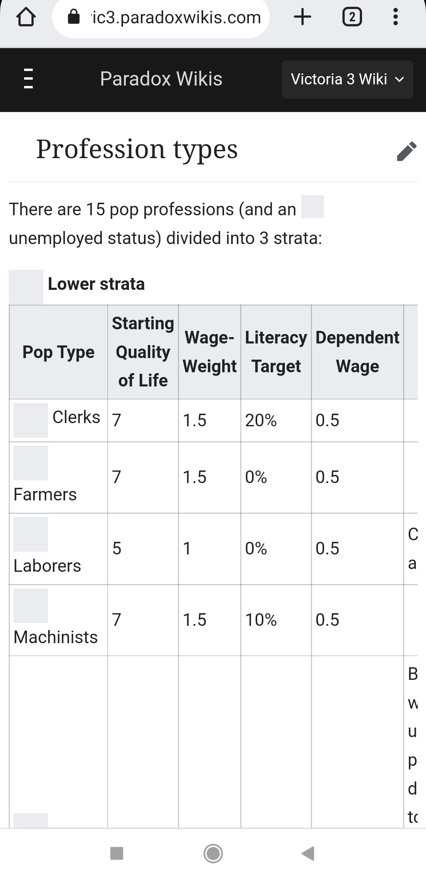426x879 pixels.
Task: Open the wiki sidebar hamburger menu
Action: coord(28,78)
